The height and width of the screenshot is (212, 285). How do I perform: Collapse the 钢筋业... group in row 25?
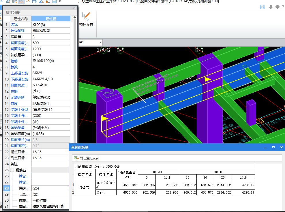pyautogui.click(x=12, y=170)
